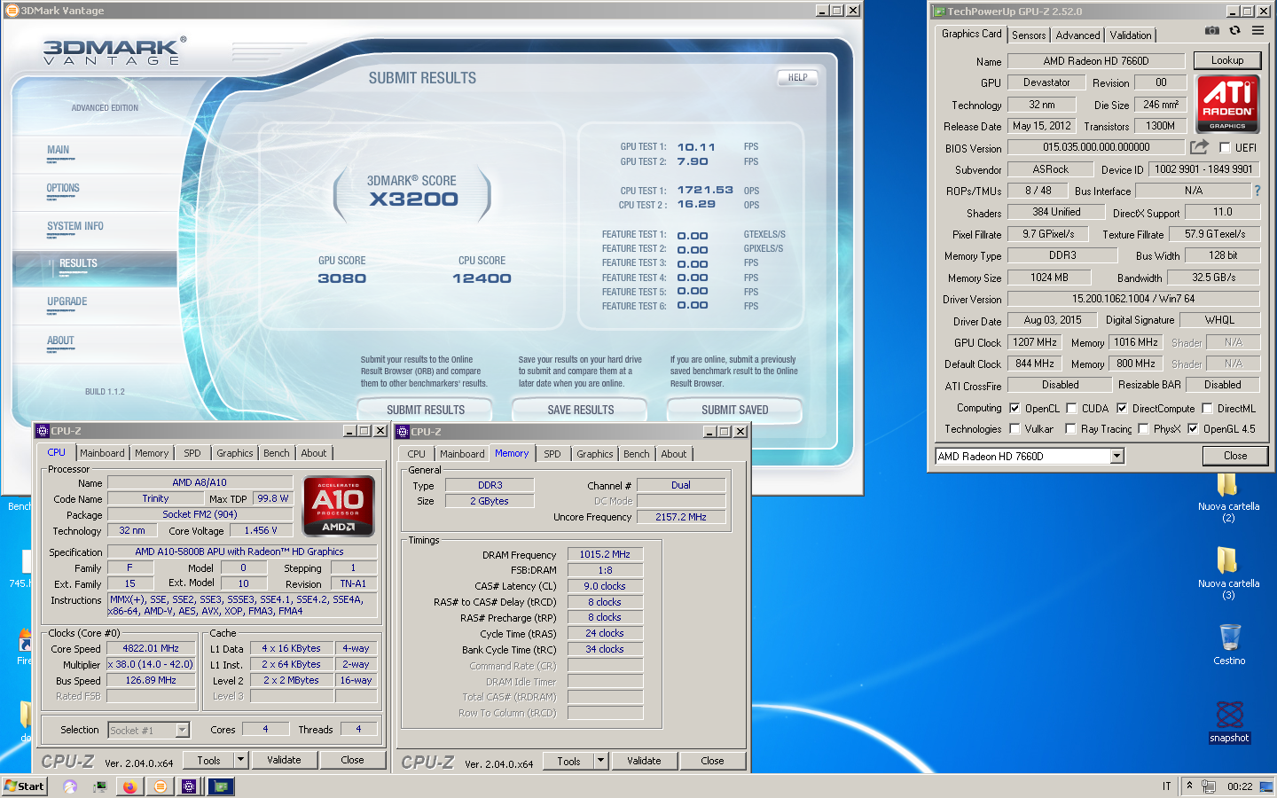The image size is (1277, 798).
Task: Open Options in the 3DMark sidebar
Action: [63, 188]
